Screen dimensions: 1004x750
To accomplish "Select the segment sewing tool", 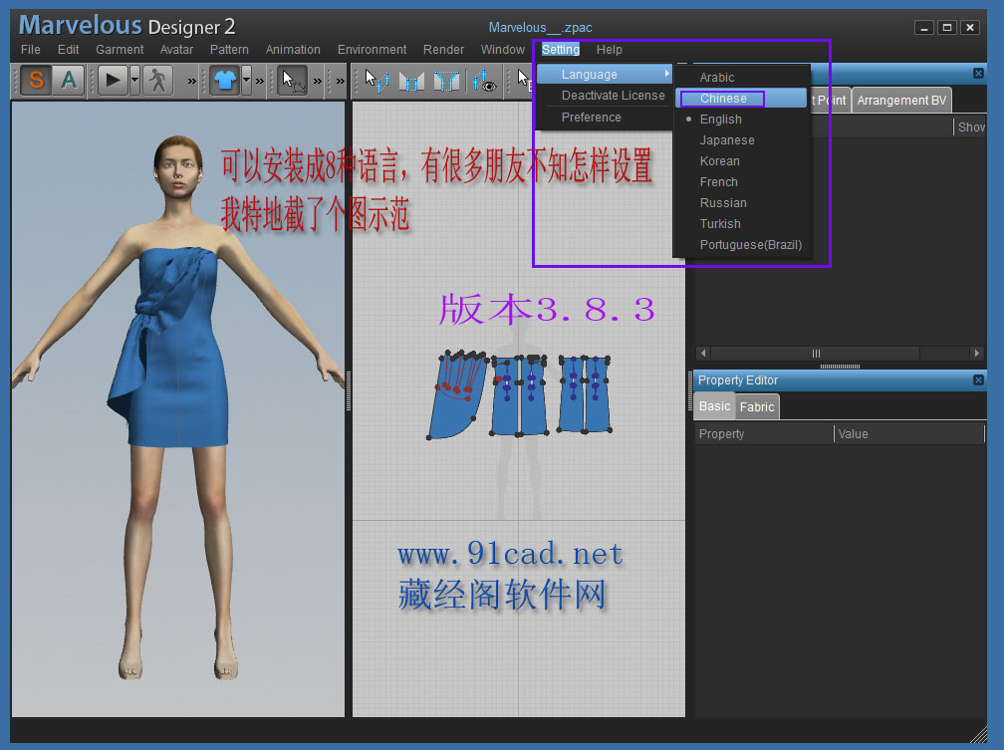I will [x=411, y=81].
